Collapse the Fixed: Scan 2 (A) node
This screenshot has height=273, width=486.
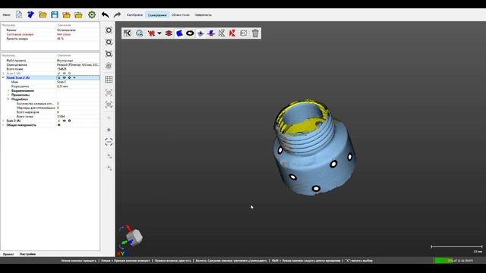(x=3, y=77)
